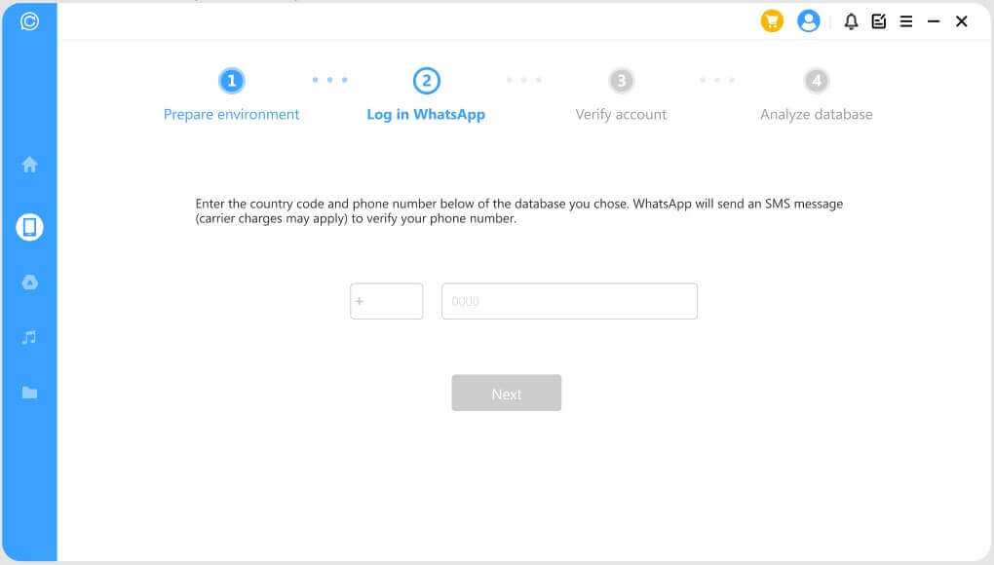This screenshot has height=565, width=994.
Task: Click step 1 circle icon
Action: pos(231,81)
